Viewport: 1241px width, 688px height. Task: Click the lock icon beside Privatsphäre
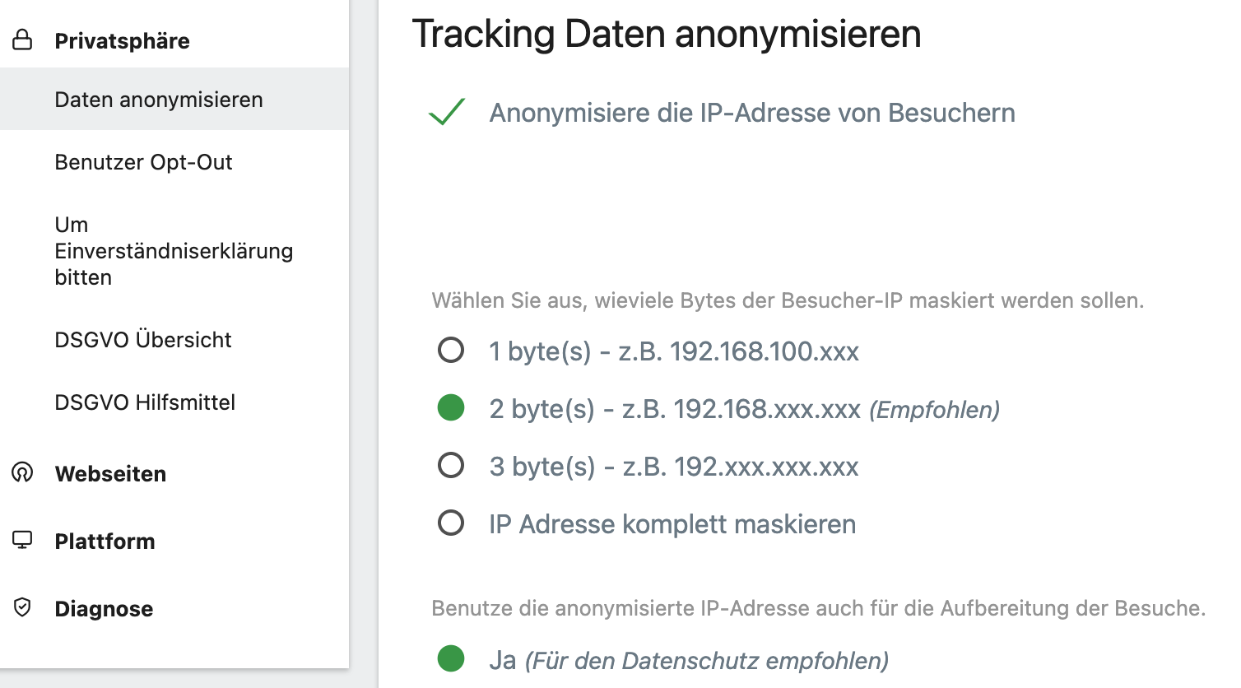point(23,40)
